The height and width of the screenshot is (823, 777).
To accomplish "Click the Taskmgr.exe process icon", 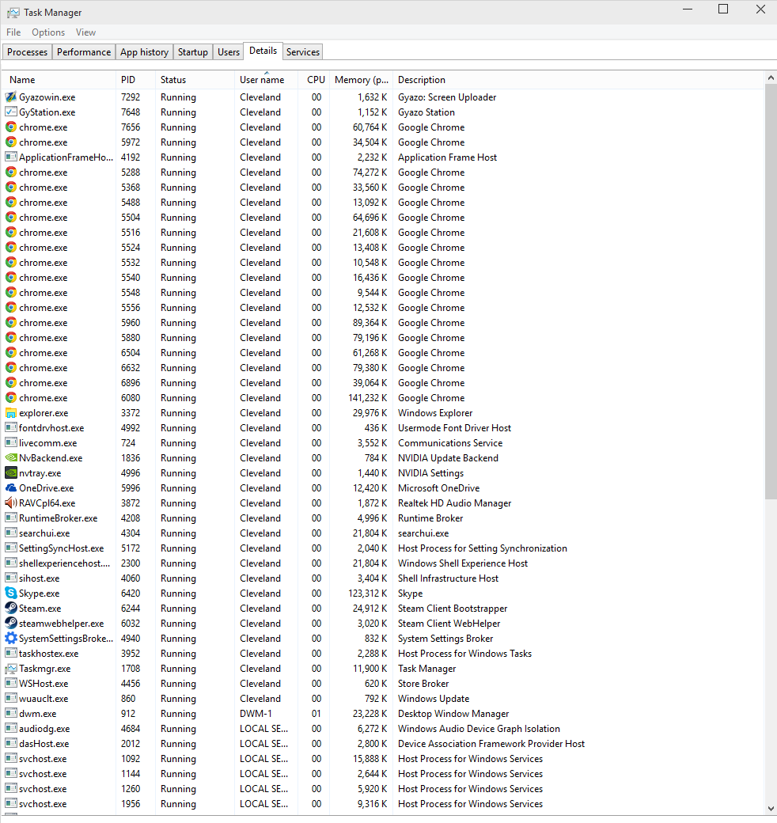I will (x=11, y=669).
